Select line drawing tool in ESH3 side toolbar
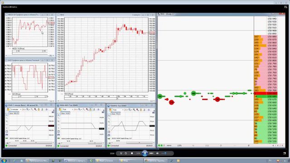The height and width of the screenshot is (163, 290). pyautogui.click(x=7, y=118)
